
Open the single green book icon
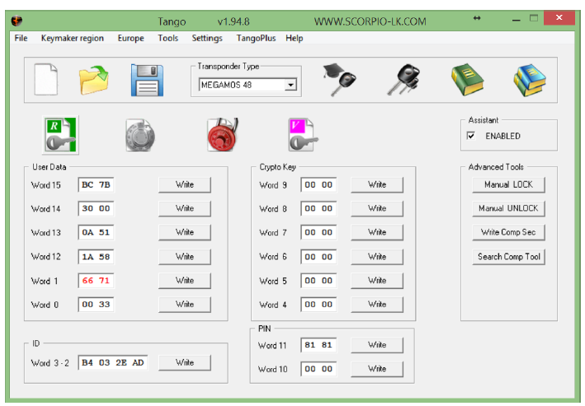click(x=467, y=79)
